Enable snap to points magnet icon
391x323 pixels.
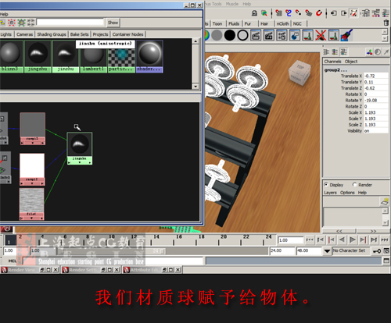tap(298, 13)
